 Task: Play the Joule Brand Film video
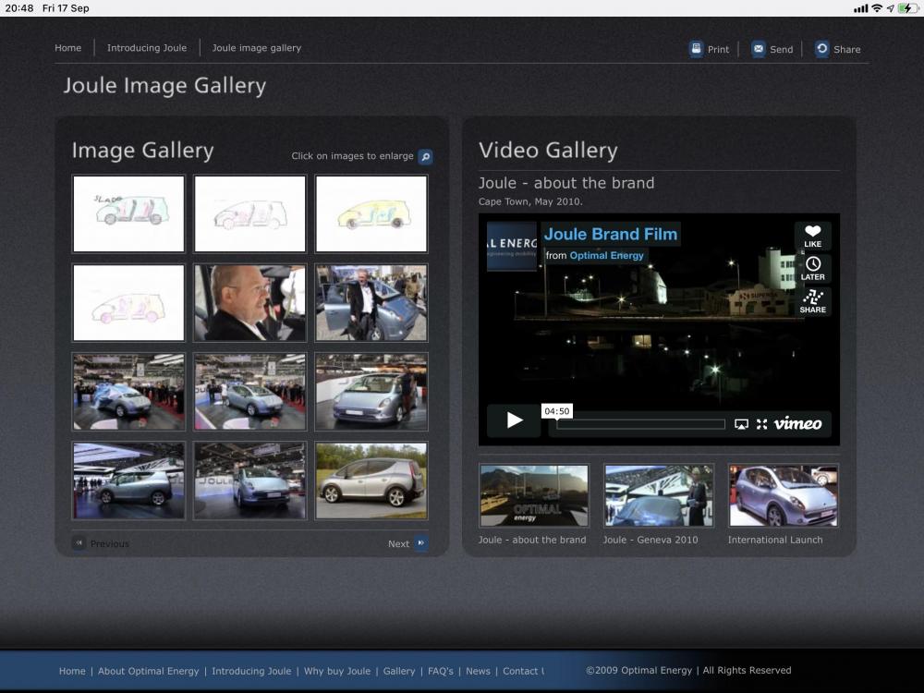coord(514,420)
